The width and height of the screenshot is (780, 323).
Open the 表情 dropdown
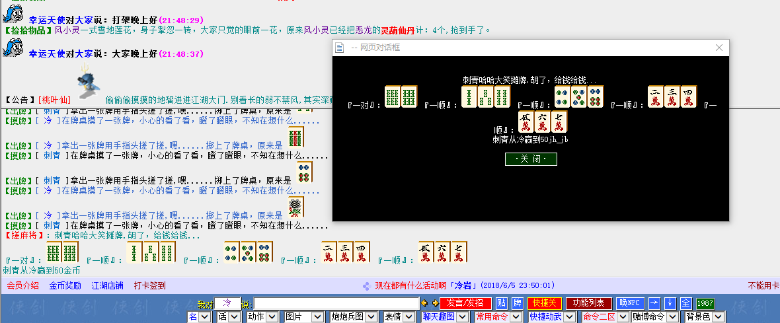click(x=399, y=316)
